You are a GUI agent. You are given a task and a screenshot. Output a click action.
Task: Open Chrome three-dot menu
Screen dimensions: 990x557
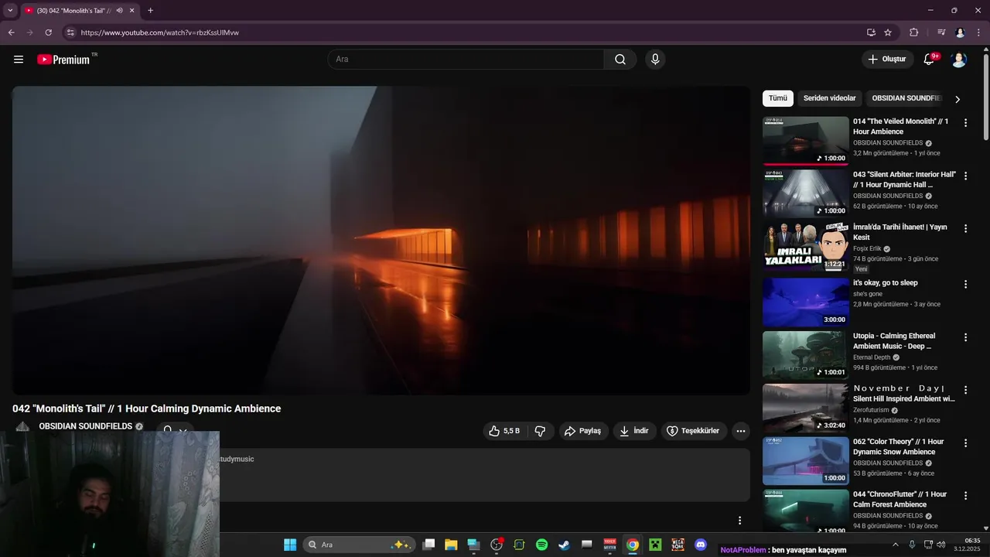click(x=978, y=32)
